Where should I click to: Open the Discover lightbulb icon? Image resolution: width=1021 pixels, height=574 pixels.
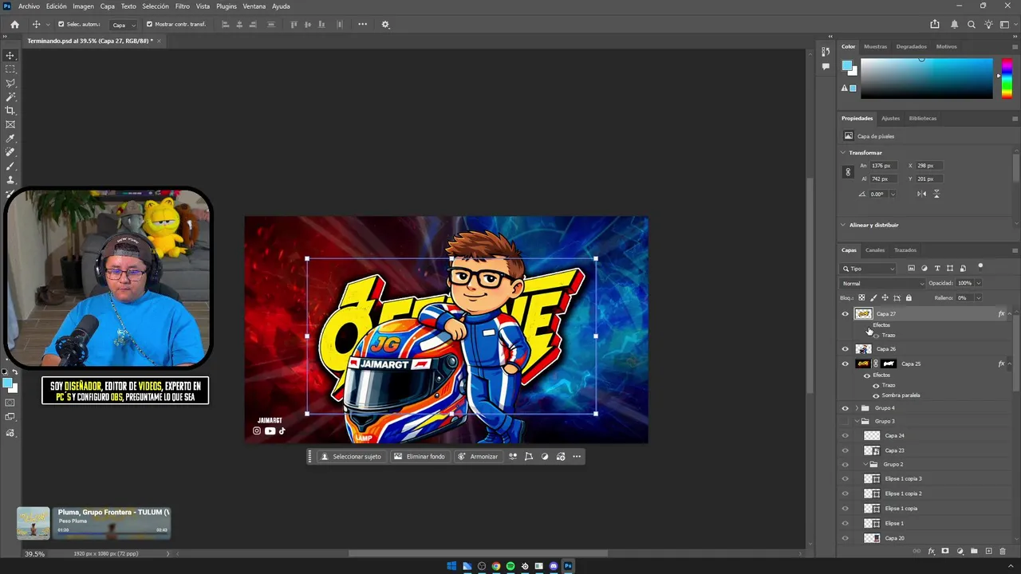990,25
